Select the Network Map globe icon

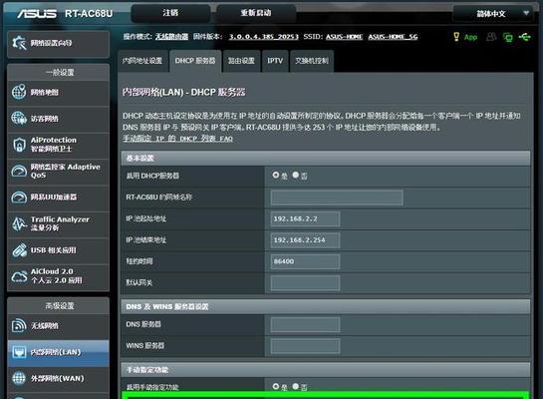[x=19, y=92]
